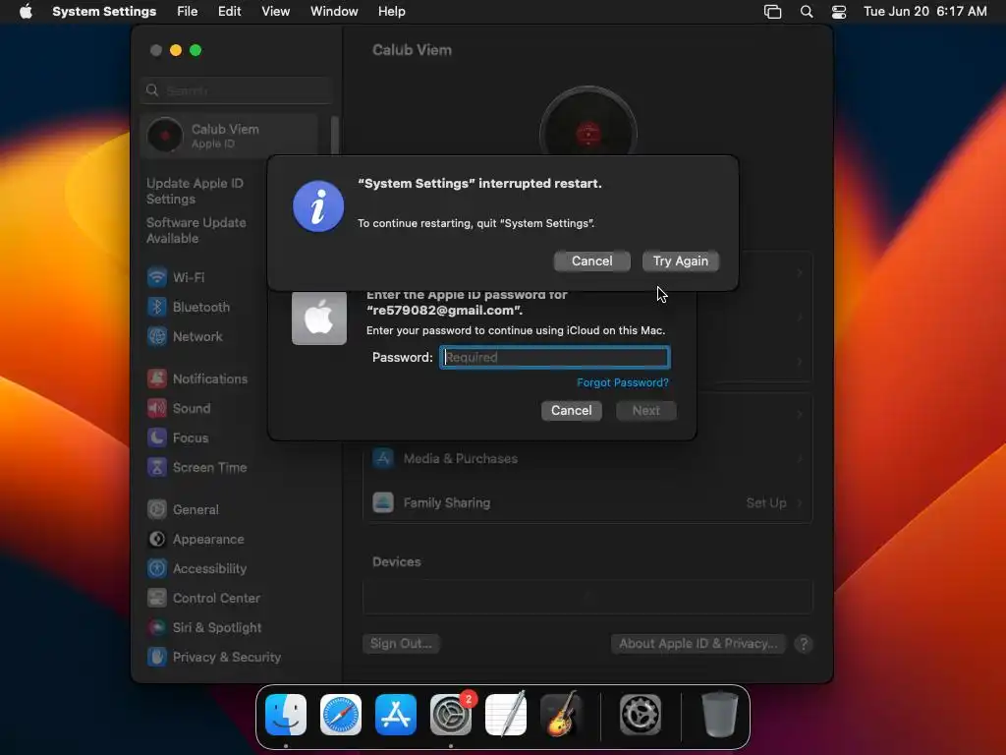
Task: Click the sidebar scrollbar
Action: pyautogui.click(x=334, y=136)
